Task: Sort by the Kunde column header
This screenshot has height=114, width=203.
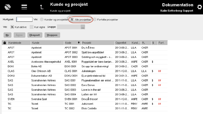Action: [47, 43]
